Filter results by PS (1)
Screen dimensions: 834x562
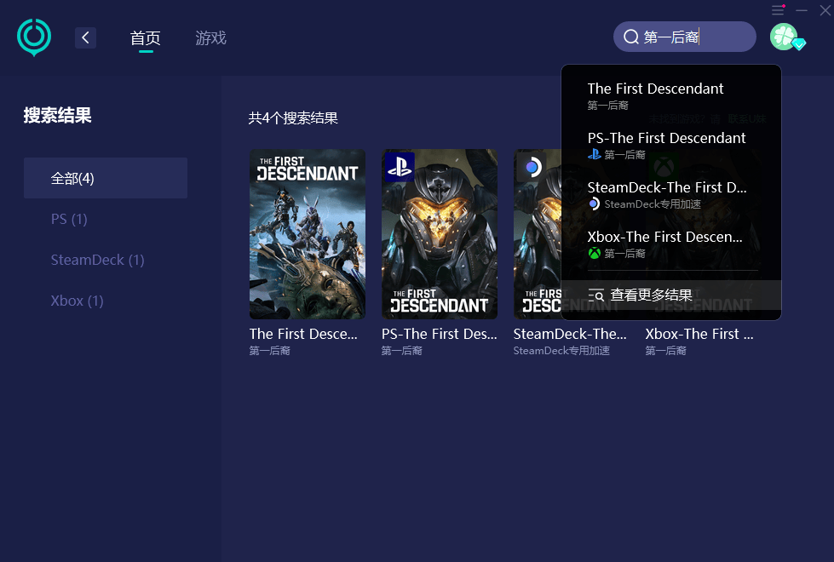(69, 219)
